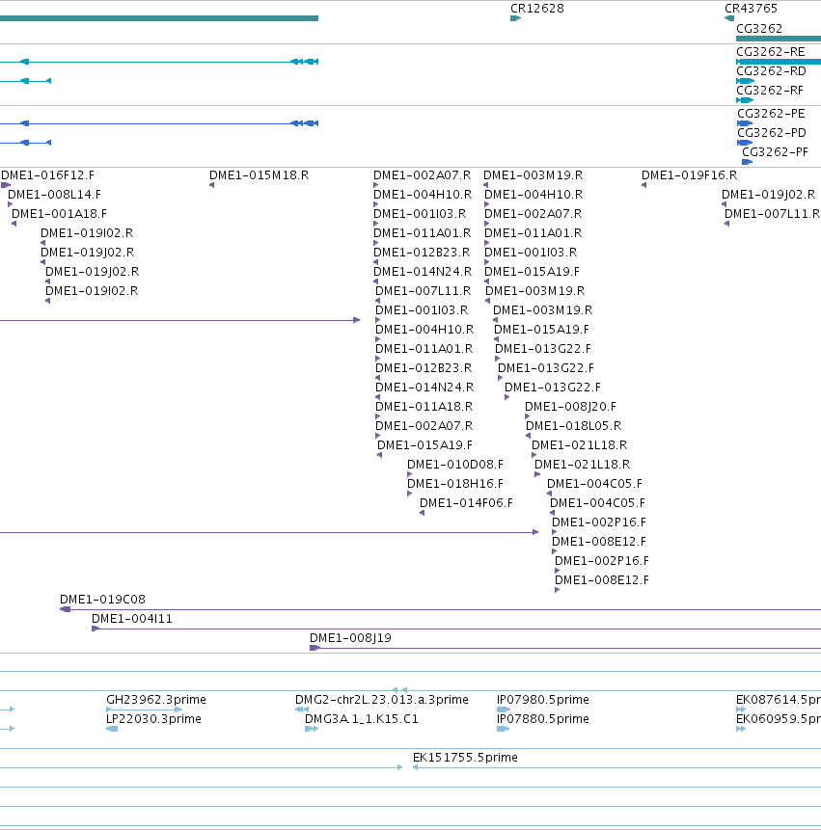This screenshot has height=830, width=821.
Task: Click the DME1-018H16.F label
Action: click(455, 484)
